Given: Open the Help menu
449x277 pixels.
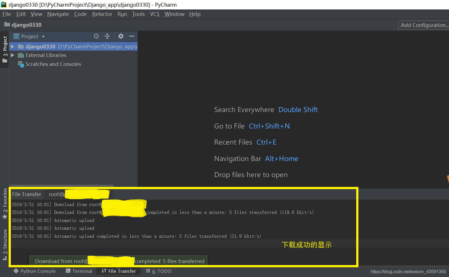Looking at the screenshot, I should pyautogui.click(x=195, y=14).
